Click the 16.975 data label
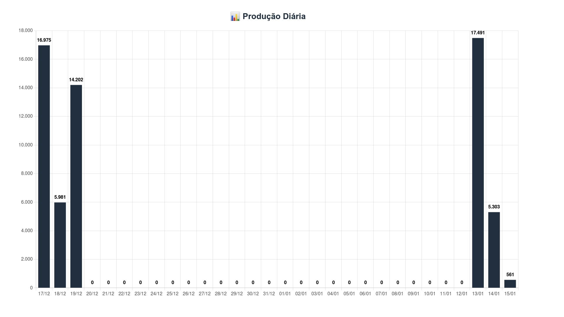This screenshot has width=564, height=317. click(44, 40)
